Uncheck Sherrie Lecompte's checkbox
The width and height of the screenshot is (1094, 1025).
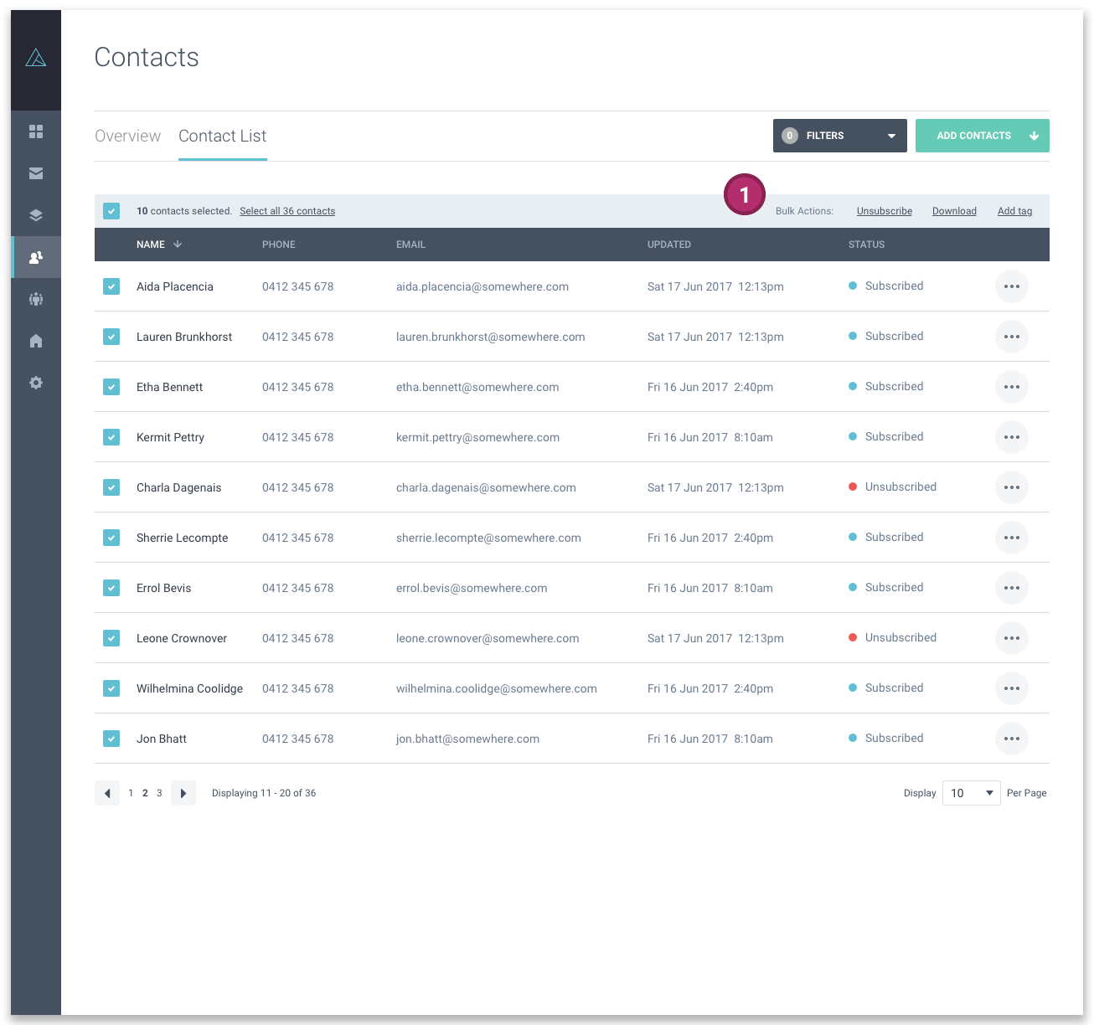pyautogui.click(x=111, y=538)
